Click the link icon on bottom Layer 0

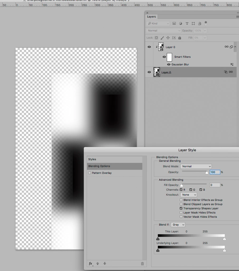(231, 72)
